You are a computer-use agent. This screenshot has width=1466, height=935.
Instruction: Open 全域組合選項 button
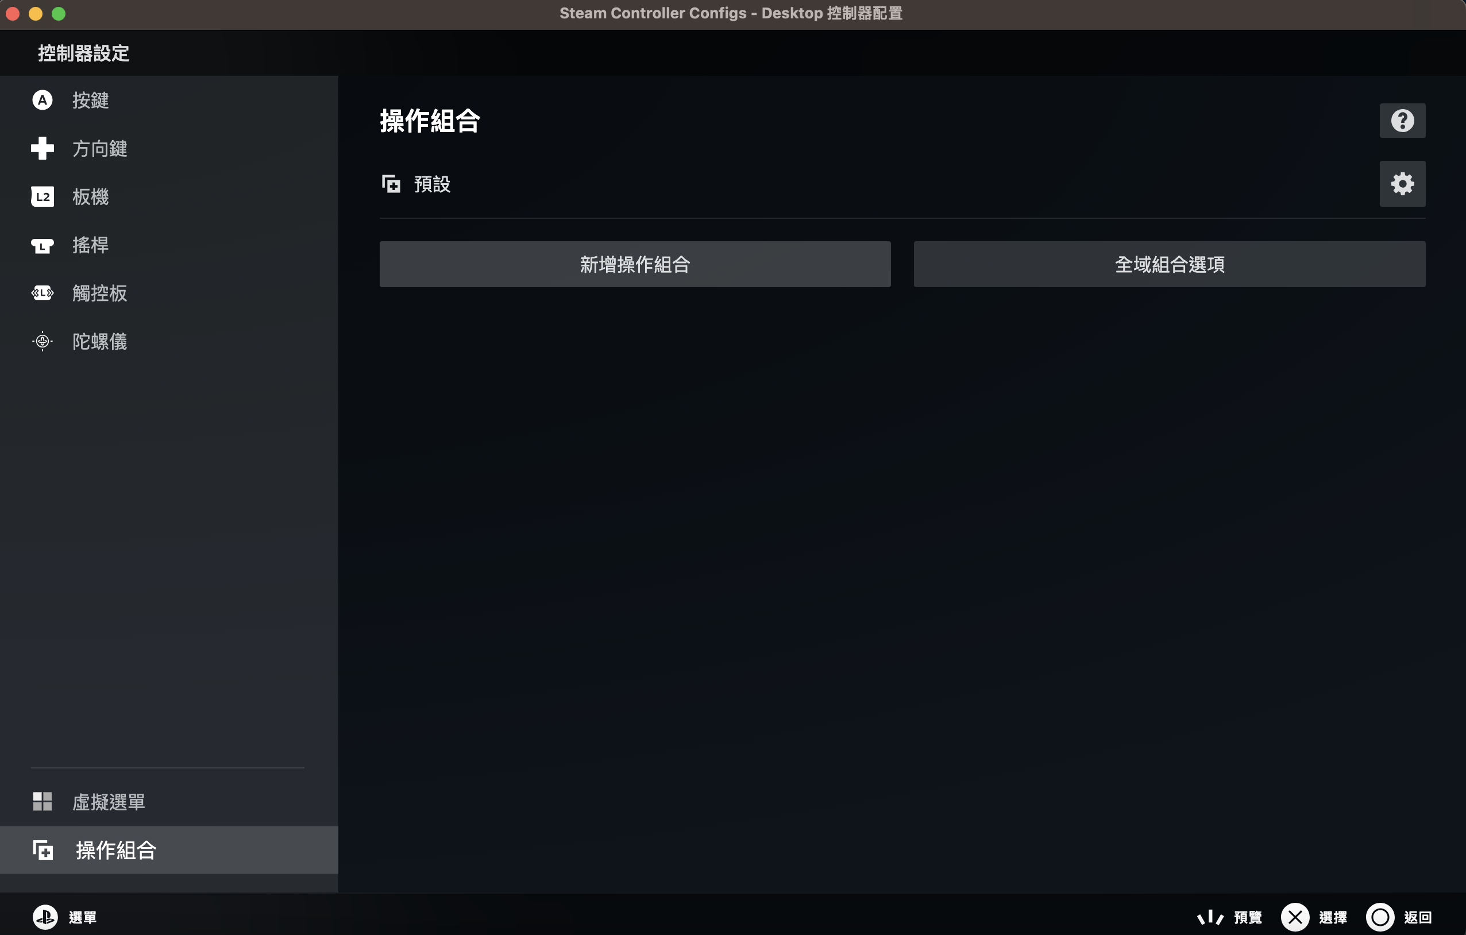[1169, 264]
